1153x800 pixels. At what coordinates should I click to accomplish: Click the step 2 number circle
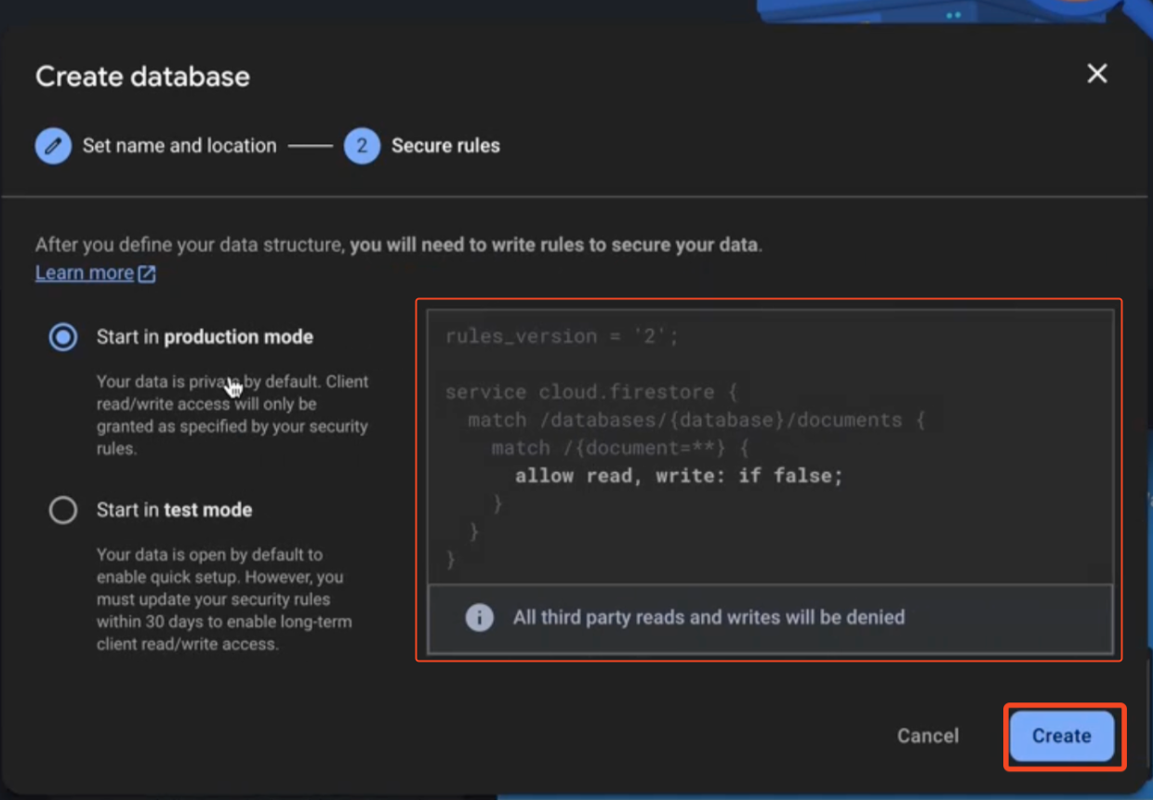tap(362, 146)
